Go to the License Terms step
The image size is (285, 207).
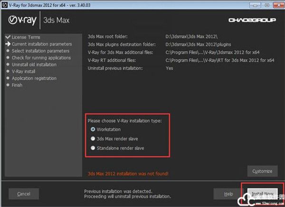(x=26, y=37)
